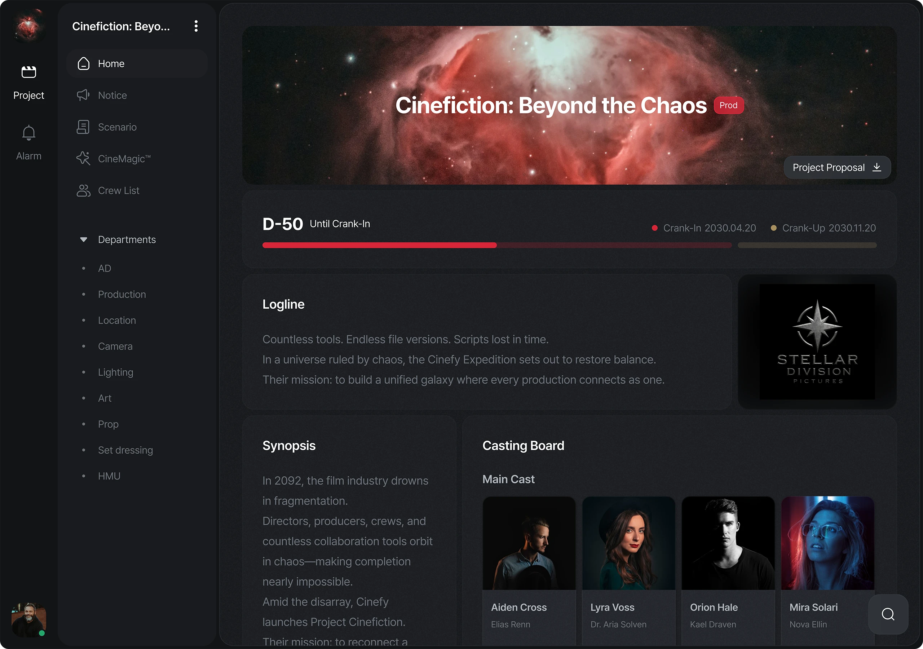Open the project three-dot menu
923x649 pixels.
coord(196,26)
